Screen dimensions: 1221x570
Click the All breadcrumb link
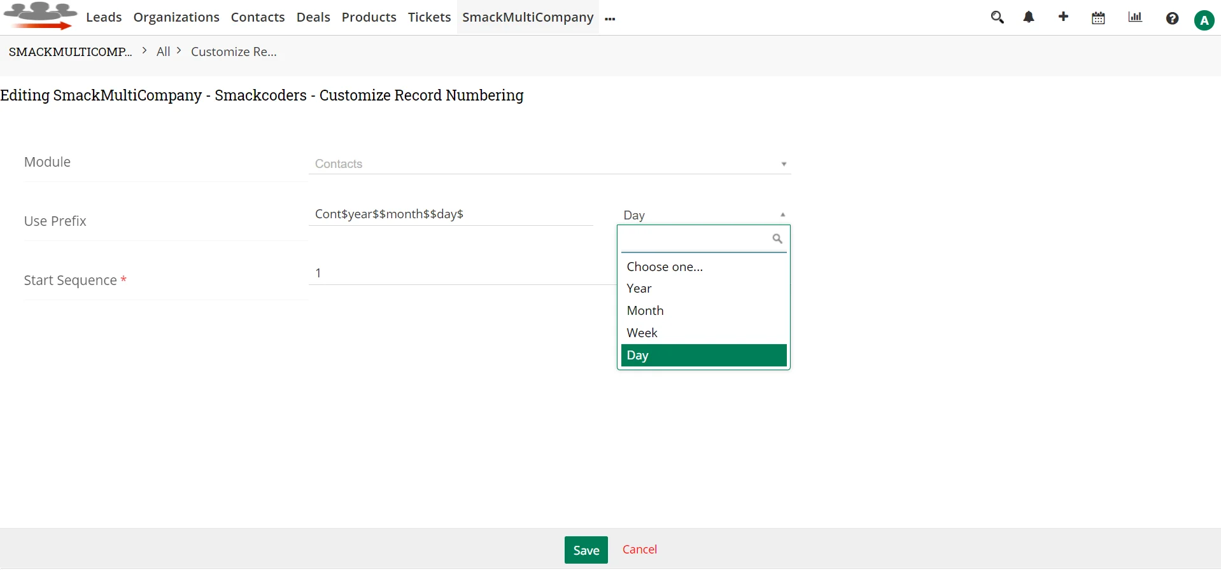(x=164, y=52)
